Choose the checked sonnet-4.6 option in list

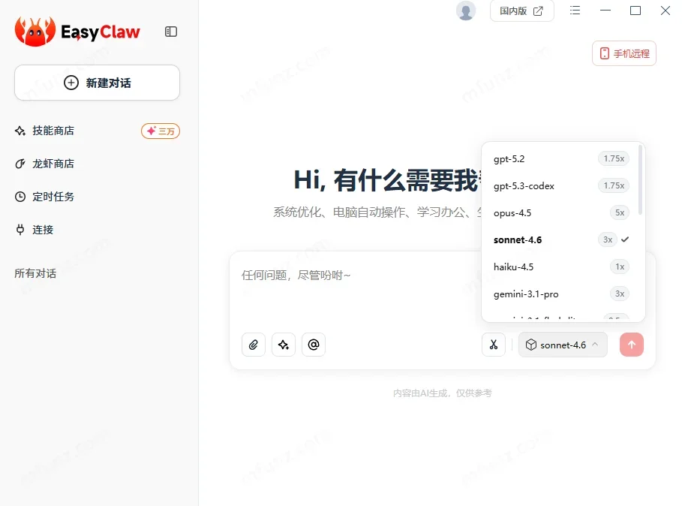561,239
